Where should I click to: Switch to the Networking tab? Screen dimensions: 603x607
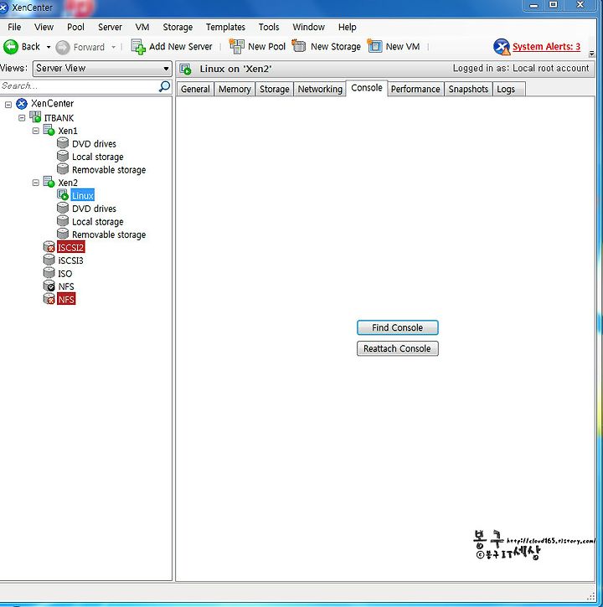pos(320,89)
